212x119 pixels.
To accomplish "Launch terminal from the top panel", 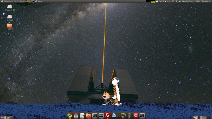I will point(33,1).
